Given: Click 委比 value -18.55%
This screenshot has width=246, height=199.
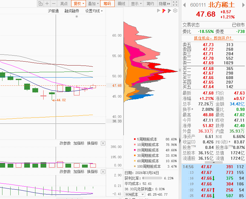Looking at the screenshot, I should 206,31.
